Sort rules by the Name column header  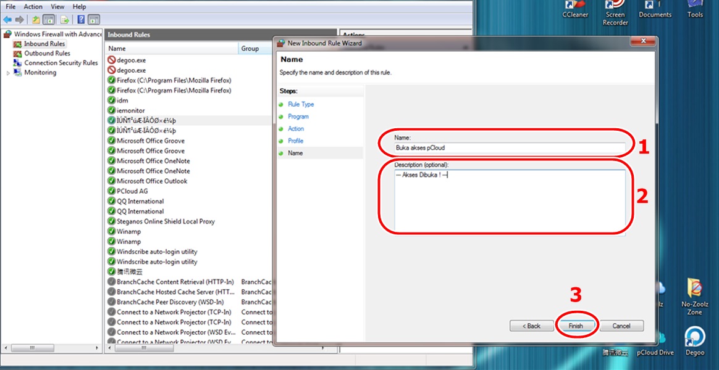172,49
